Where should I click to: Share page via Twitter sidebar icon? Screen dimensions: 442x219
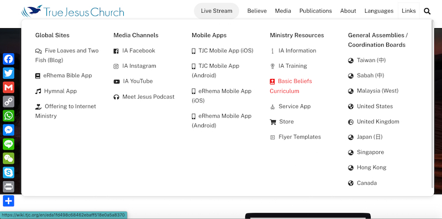[8, 73]
